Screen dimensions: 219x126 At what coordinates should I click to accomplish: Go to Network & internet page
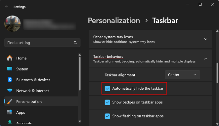click(32, 91)
